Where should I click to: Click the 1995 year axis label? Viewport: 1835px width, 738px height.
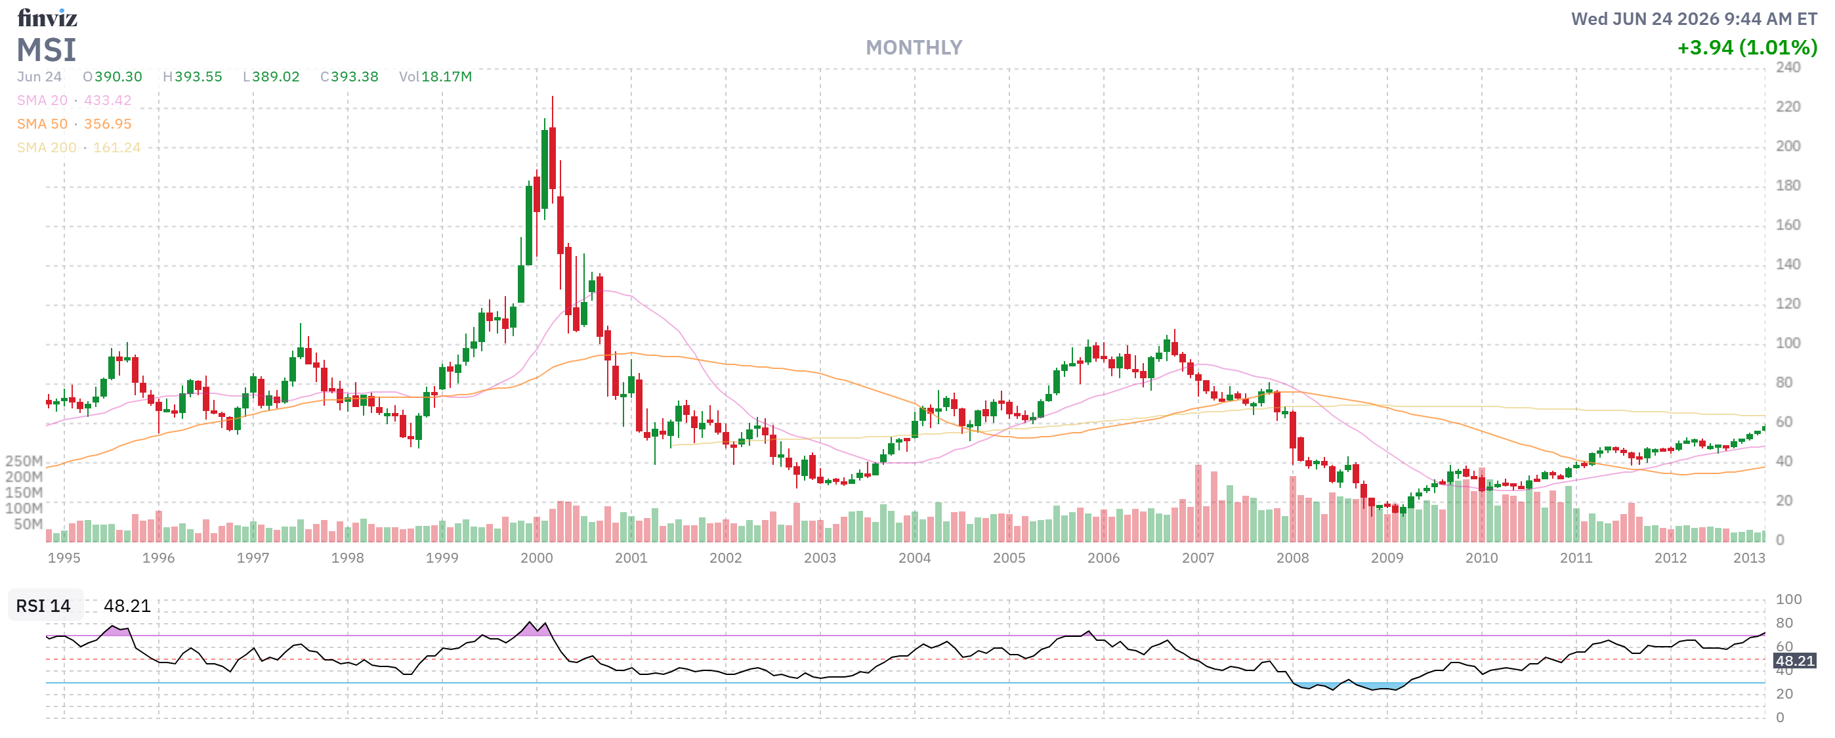pyautogui.click(x=64, y=558)
